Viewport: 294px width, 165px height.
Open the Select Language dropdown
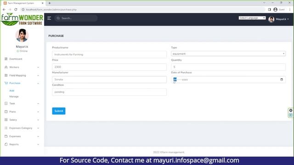point(252,18)
